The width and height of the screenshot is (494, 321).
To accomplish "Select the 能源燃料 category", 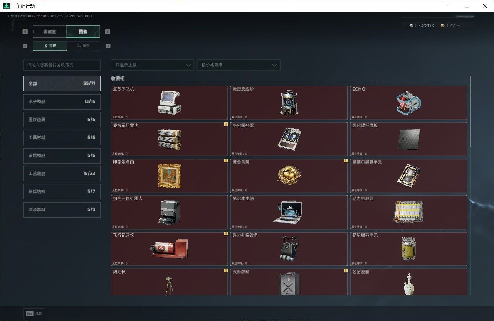I will 62,209.
